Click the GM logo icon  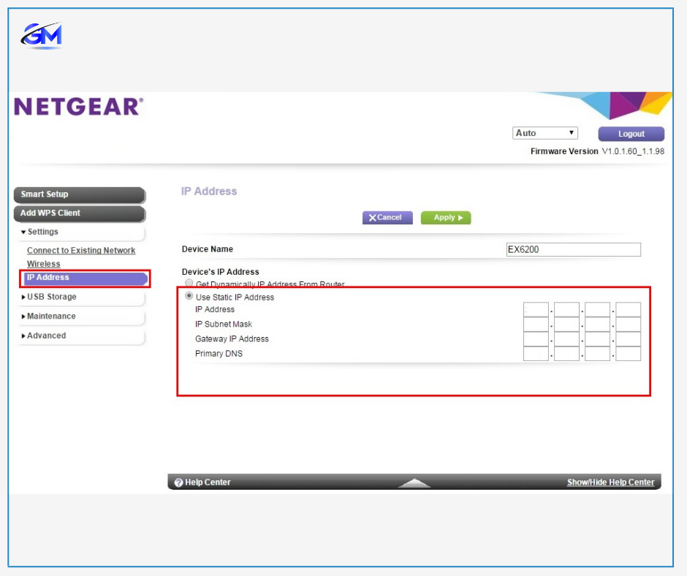(x=41, y=35)
